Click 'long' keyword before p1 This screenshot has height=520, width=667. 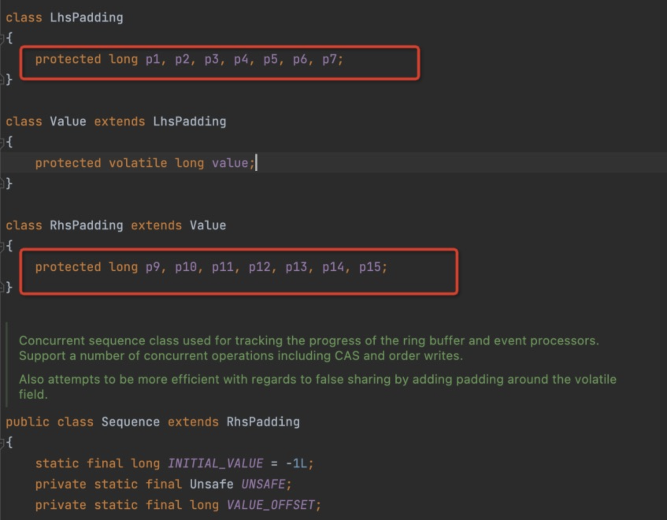pos(123,59)
